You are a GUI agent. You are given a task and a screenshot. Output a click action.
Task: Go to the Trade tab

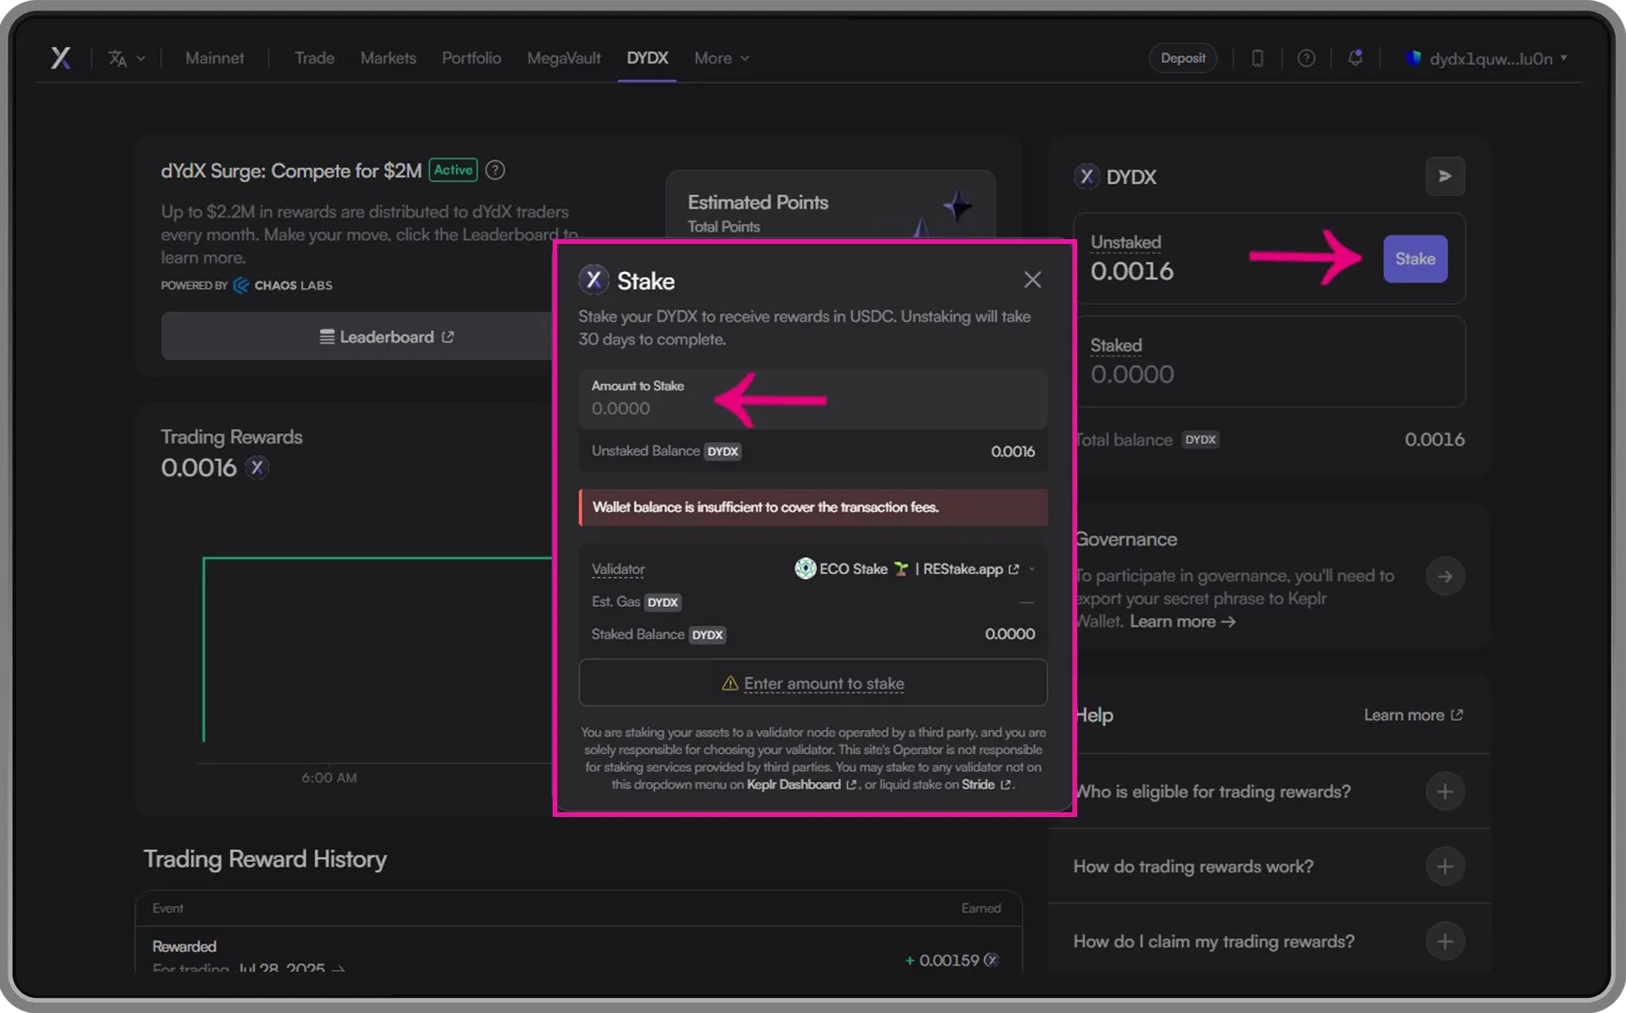(314, 58)
